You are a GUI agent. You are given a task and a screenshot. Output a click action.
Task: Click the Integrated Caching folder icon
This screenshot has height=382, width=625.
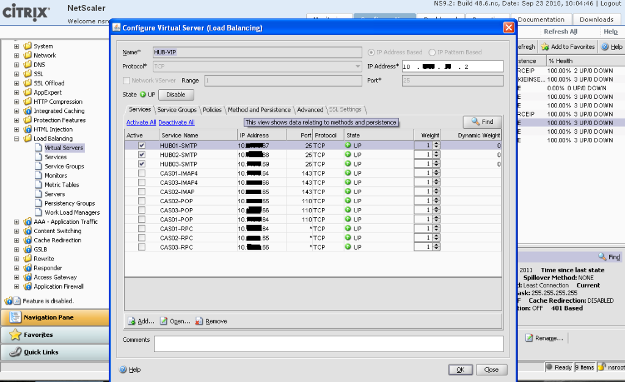pos(27,110)
